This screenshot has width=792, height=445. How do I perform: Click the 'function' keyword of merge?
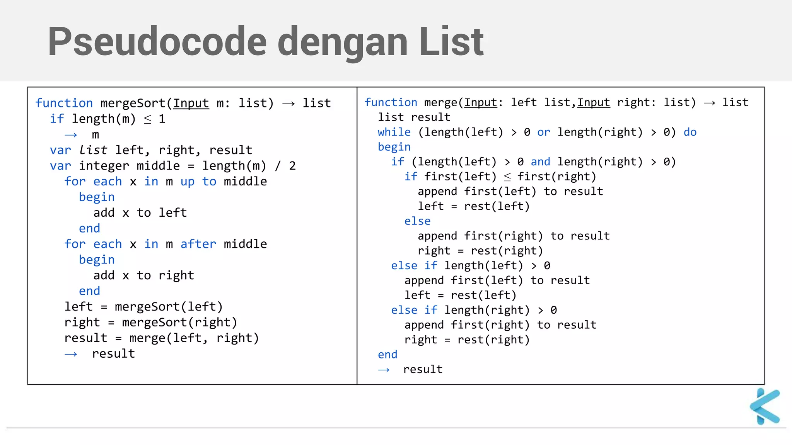click(x=391, y=102)
